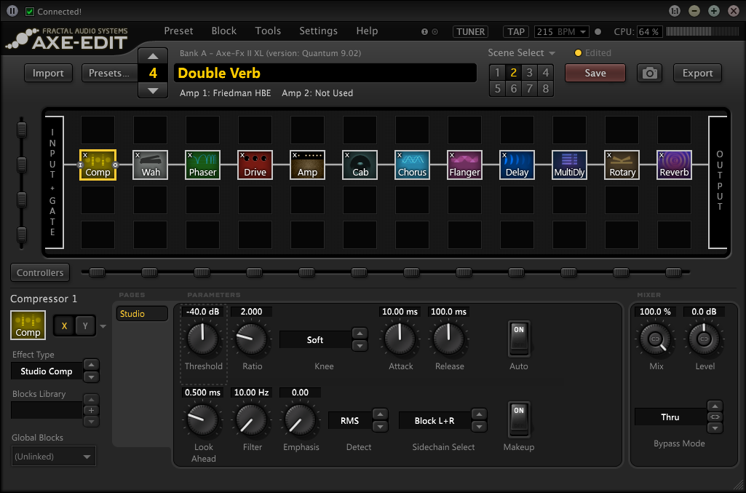
Task: Click the camera snapshot icon
Action: pos(649,74)
